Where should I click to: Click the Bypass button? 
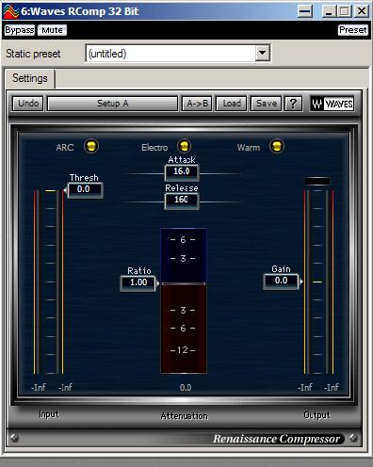20,30
